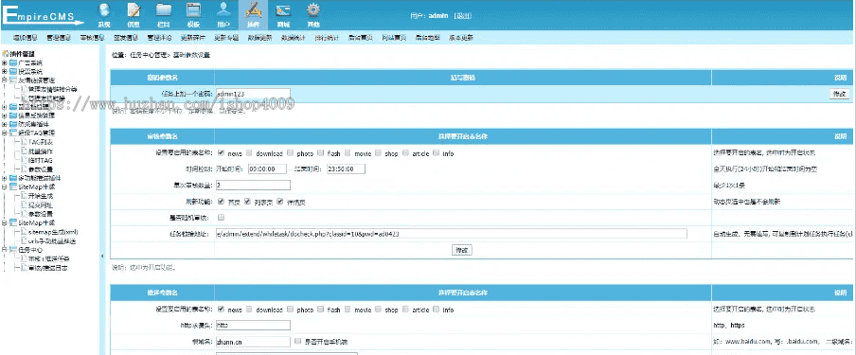Open 版本更新 in the sub-navigation bar
856x355 pixels.
pyautogui.click(x=461, y=38)
